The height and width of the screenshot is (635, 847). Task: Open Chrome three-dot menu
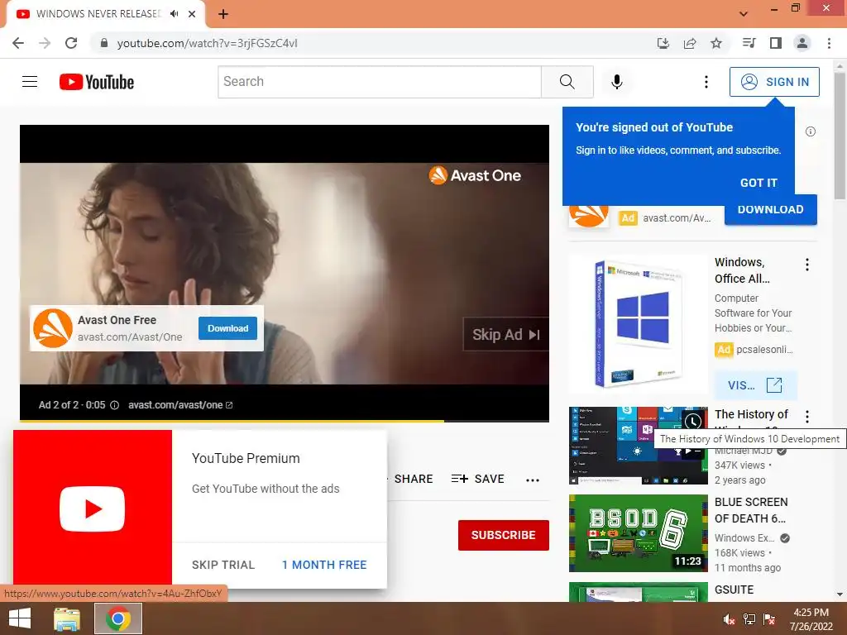coord(829,43)
